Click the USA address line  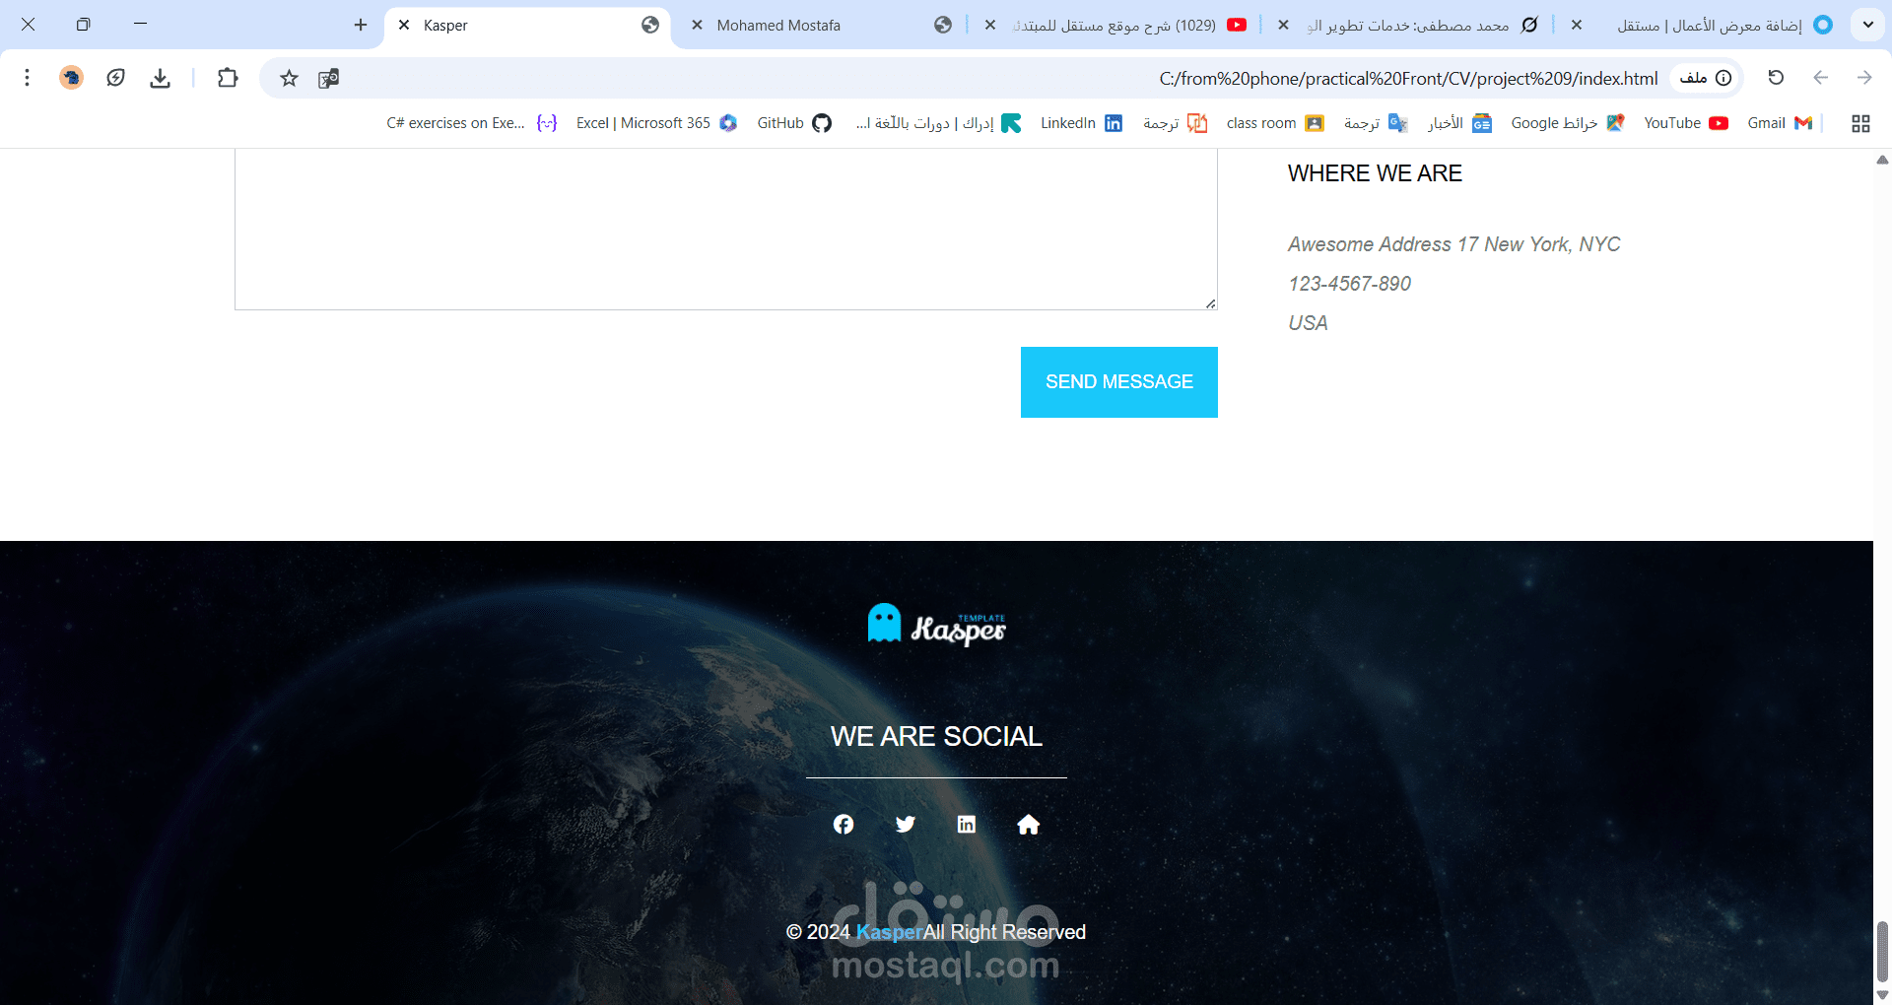(1308, 323)
